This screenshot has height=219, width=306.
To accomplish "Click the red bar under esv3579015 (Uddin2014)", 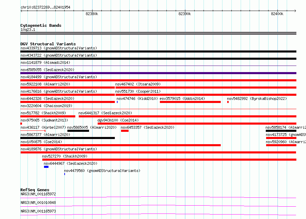I will [190, 102].
